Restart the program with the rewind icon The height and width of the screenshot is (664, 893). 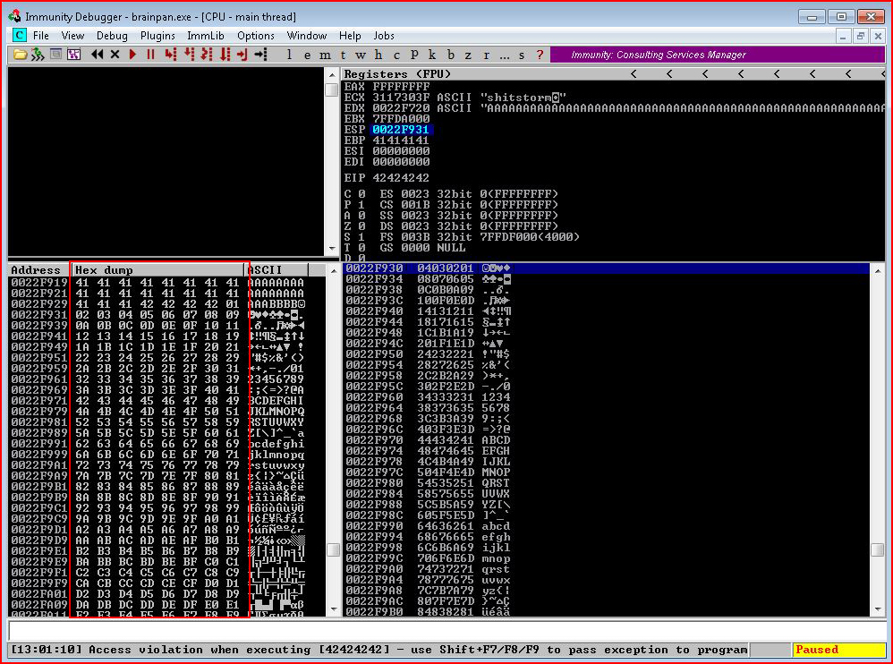click(x=98, y=55)
